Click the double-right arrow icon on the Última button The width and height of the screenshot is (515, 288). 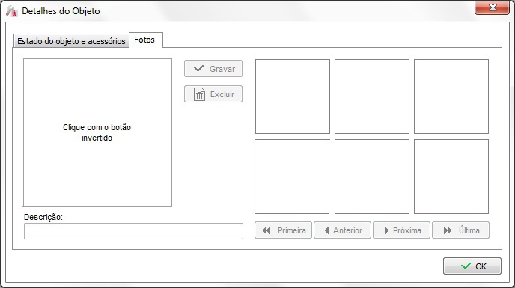tap(448, 230)
